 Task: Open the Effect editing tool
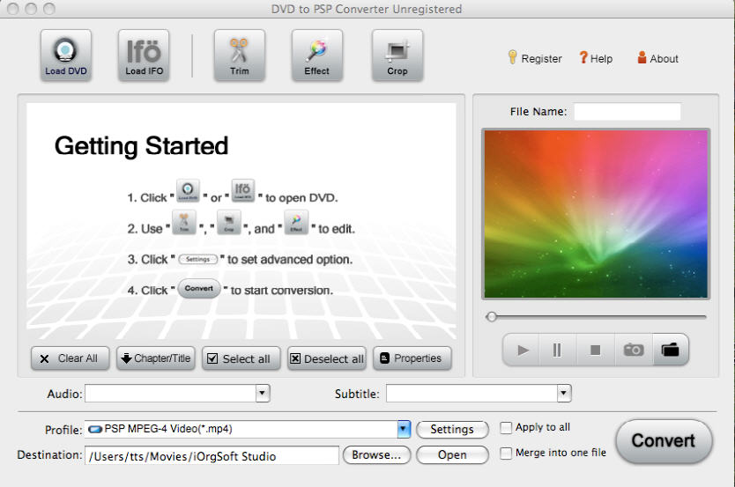(x=316, y=55)
